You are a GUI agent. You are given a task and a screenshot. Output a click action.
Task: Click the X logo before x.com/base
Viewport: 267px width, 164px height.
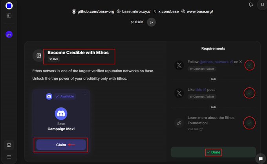[155, 11]
